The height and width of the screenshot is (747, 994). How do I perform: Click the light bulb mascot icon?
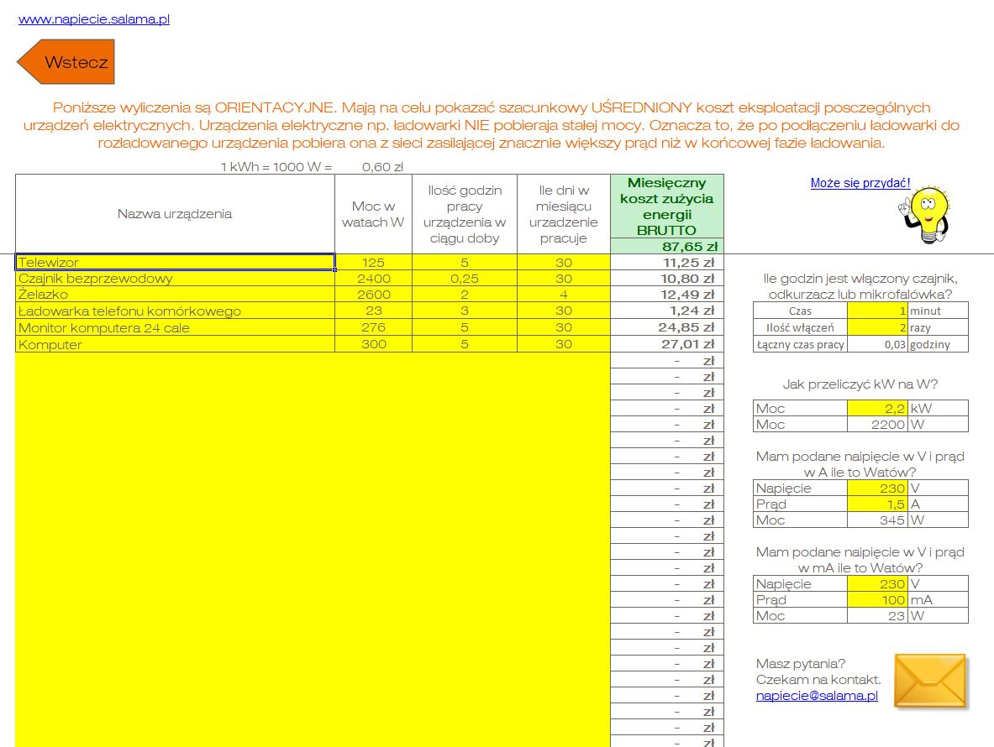coord(925,214)
